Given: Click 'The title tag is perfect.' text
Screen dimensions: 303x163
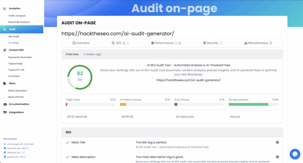Looking at the screenshot, I should [x=151, y=142].
